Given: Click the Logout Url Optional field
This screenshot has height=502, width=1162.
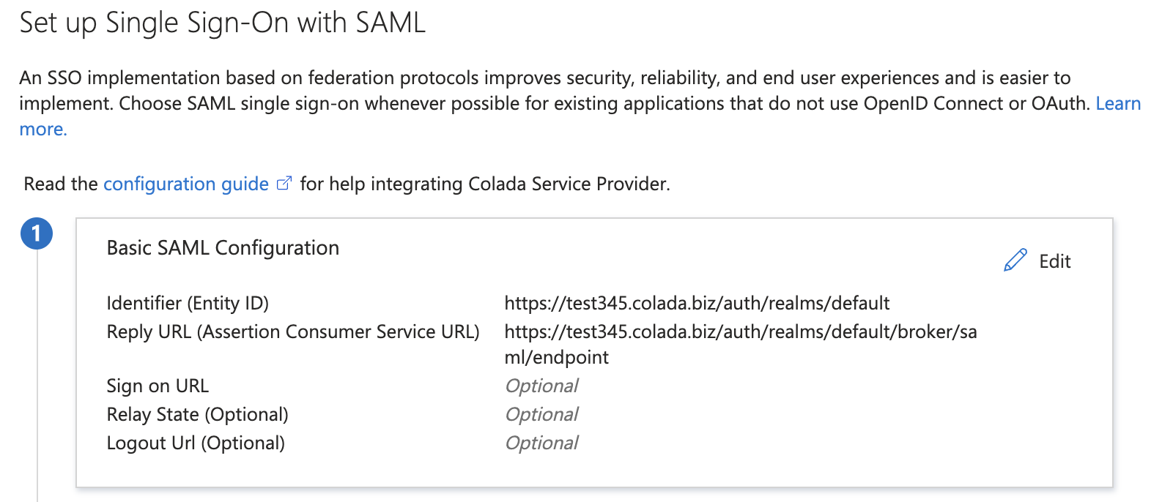Looking at the screenshot, I should click(541, 442).
